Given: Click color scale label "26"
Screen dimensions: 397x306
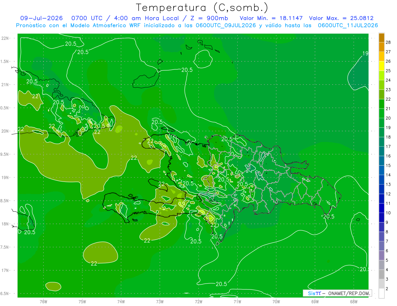Looking at the screenshot, I should (x=388, y=61).
